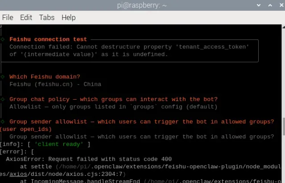The width and height of the screenshot is (285, 183).
Task: Click the AxiosError status code 400 line
Action: [89, 159]
